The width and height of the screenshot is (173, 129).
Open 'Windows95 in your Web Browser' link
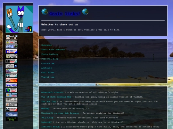click(x=60, y=113)
